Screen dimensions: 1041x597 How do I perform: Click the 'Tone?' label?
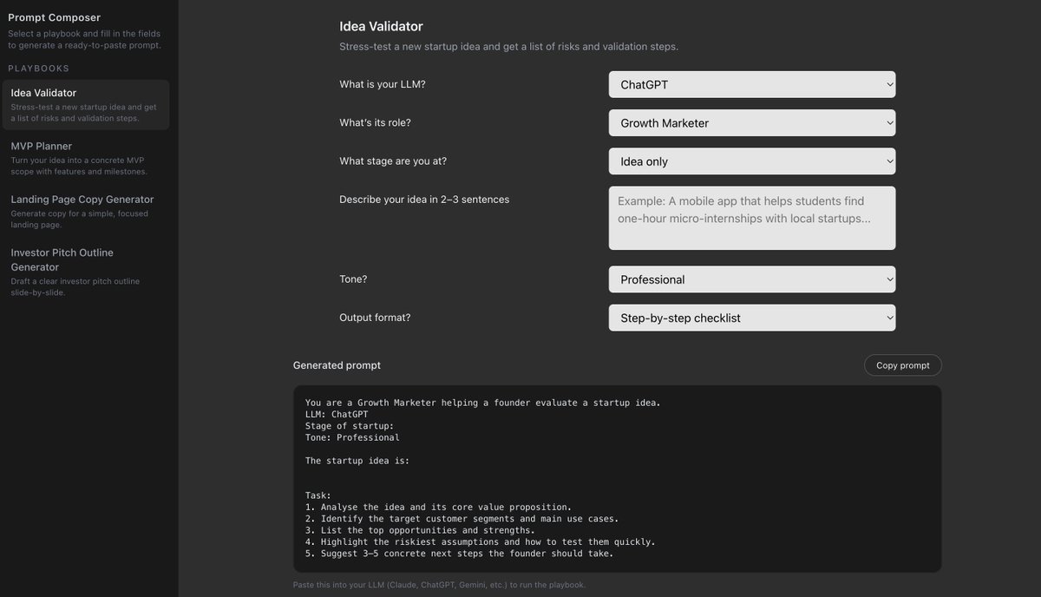[353, 279]
